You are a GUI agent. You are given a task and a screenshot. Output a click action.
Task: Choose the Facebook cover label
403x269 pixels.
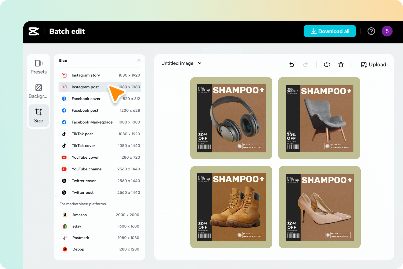tap(86, 99)
